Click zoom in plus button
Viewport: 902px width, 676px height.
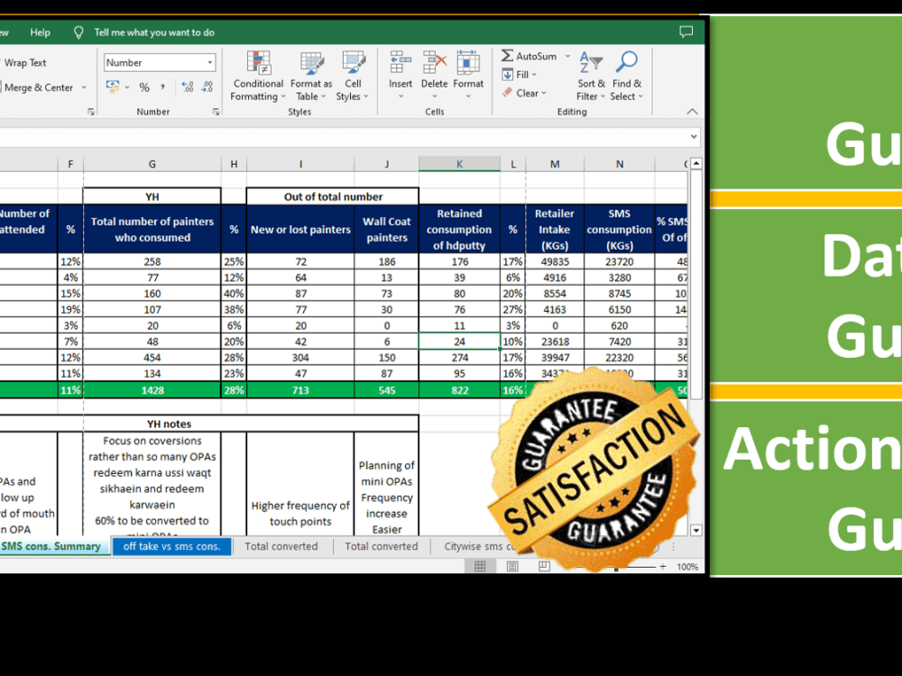(x=663, y=567)
